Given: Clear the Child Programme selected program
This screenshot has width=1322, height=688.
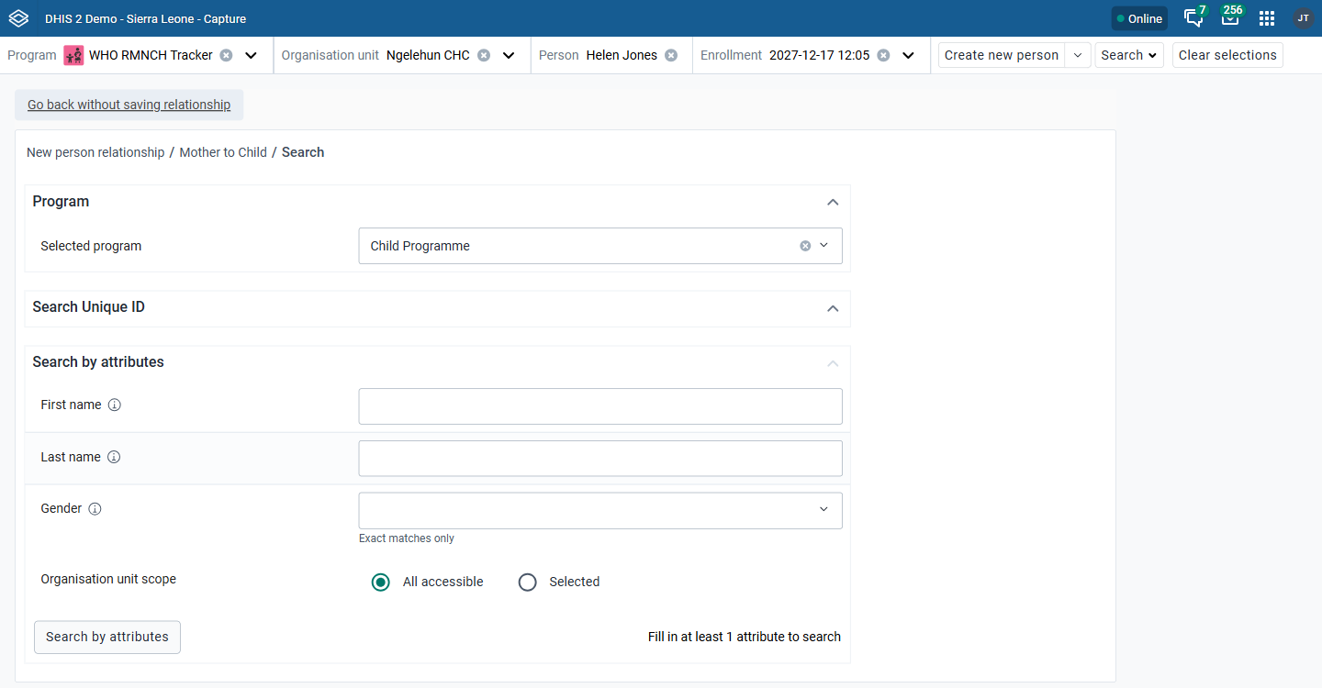Looking at the screenshot, I should [805, 246].
